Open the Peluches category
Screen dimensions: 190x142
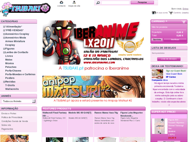(11, 67)
